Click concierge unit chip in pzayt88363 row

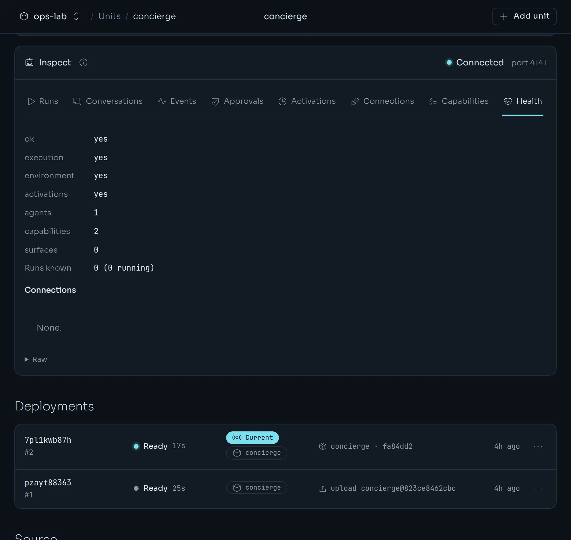[x=257, y=487]
